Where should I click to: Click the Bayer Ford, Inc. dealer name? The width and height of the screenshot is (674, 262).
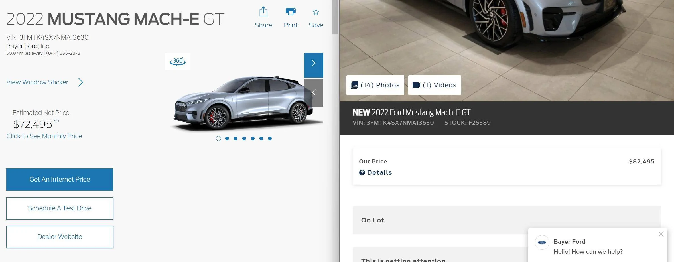click(x=28, y=46)
